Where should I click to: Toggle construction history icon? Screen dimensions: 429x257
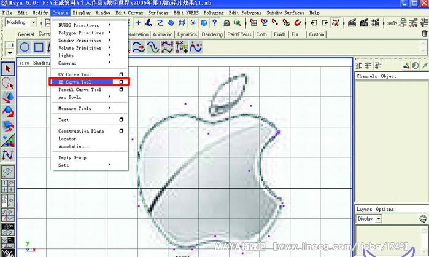[x=336, y=23]
